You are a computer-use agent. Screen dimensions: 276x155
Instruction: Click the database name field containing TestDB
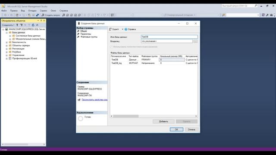click(x=169, y=37)
